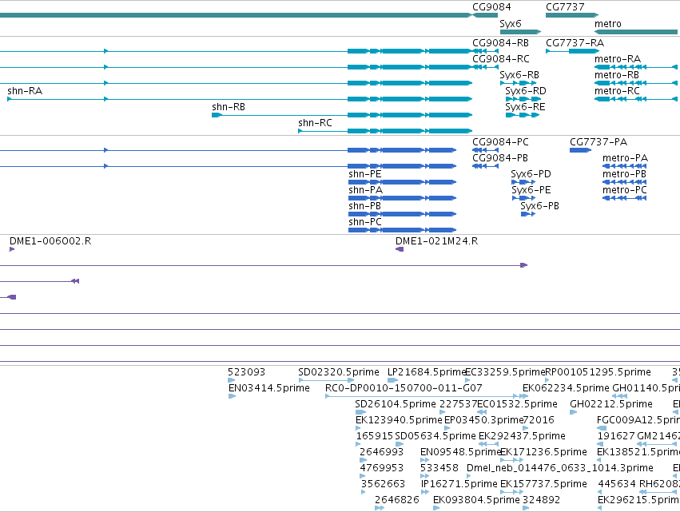Screen dimensions: 680x512
Task: Click the DME1-006O02.R feature
Action: click(12, 249)
